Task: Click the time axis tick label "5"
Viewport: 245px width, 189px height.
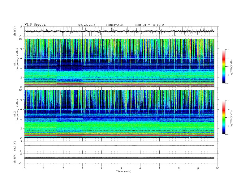Action: coord(121,168)
